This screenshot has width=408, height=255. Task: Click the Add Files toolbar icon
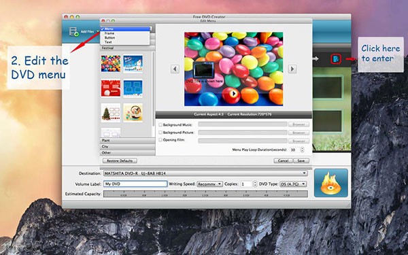(x=74, y=31)
